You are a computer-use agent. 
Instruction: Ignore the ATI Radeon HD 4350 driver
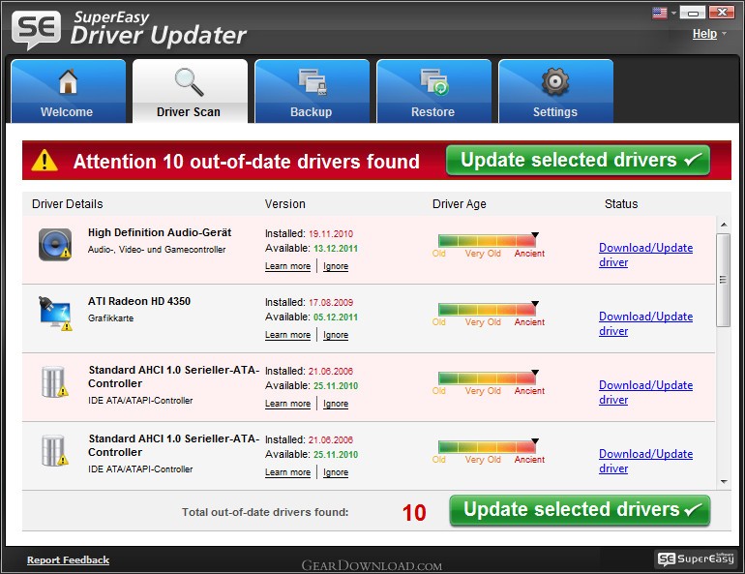tap(336, 335)
